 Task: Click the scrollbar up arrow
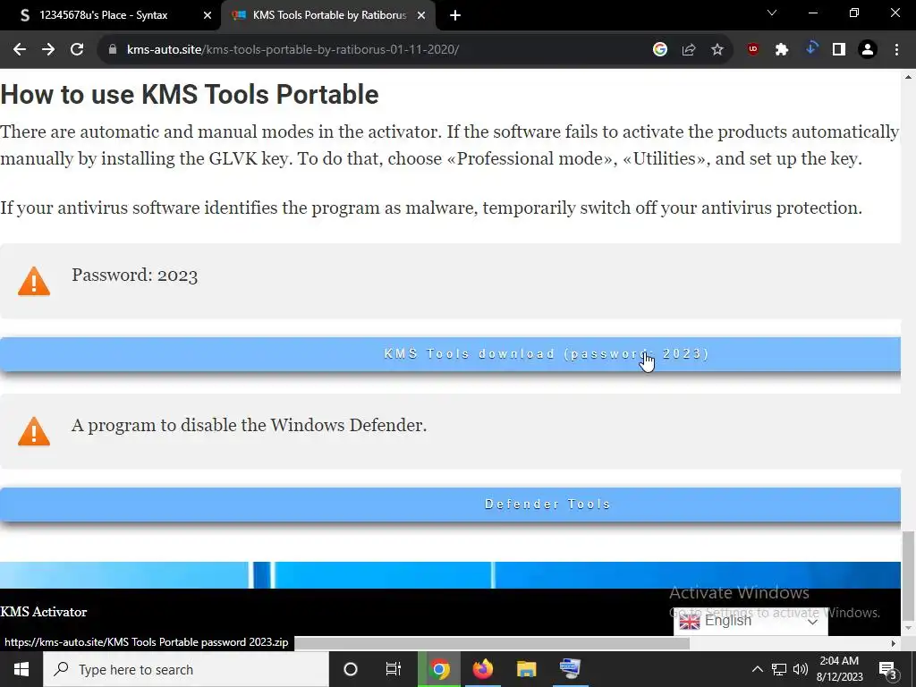pos(908,77)
